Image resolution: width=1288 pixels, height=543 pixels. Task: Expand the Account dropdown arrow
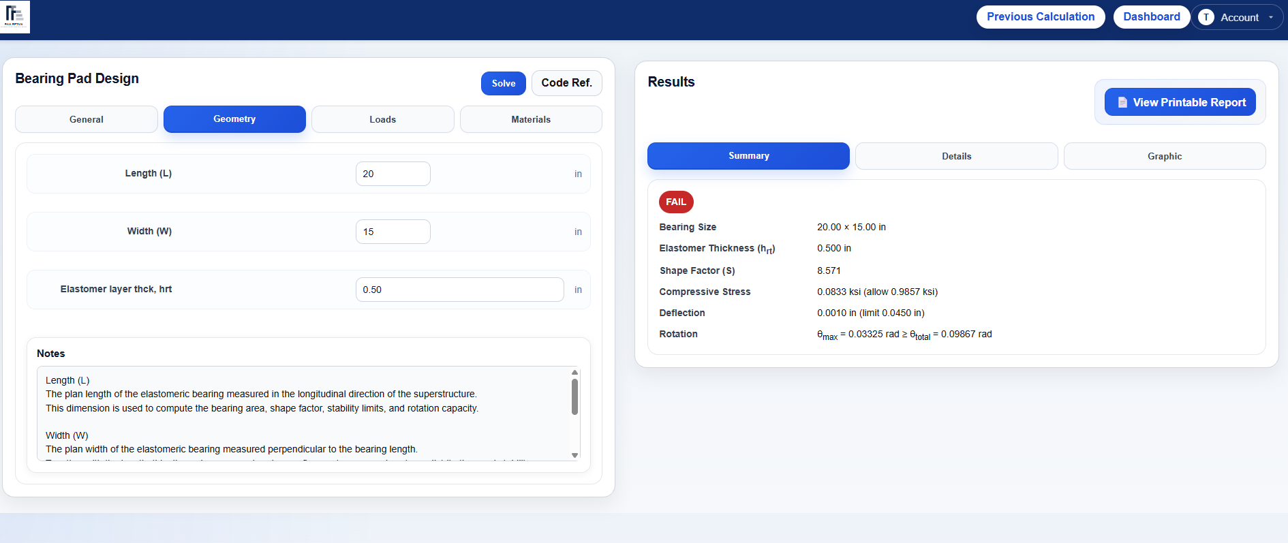click(x=1271, y=18)
